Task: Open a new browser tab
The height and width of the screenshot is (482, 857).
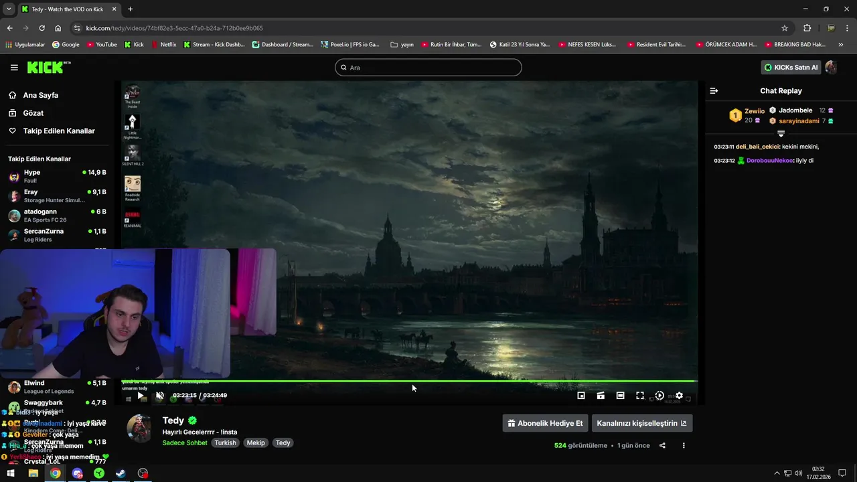Action: (130, 9)
